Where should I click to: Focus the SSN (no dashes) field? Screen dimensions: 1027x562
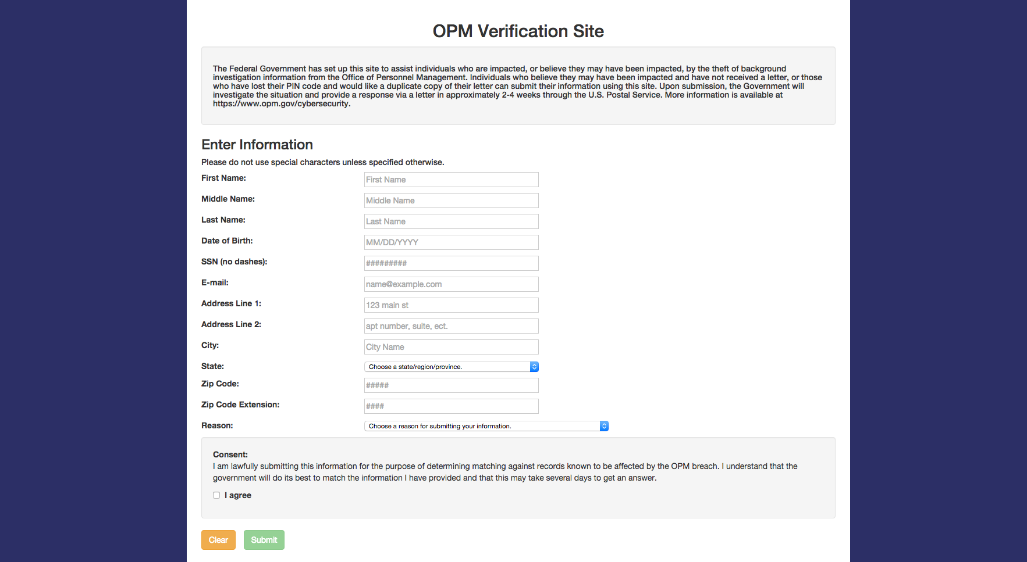[x=451, y=263]
